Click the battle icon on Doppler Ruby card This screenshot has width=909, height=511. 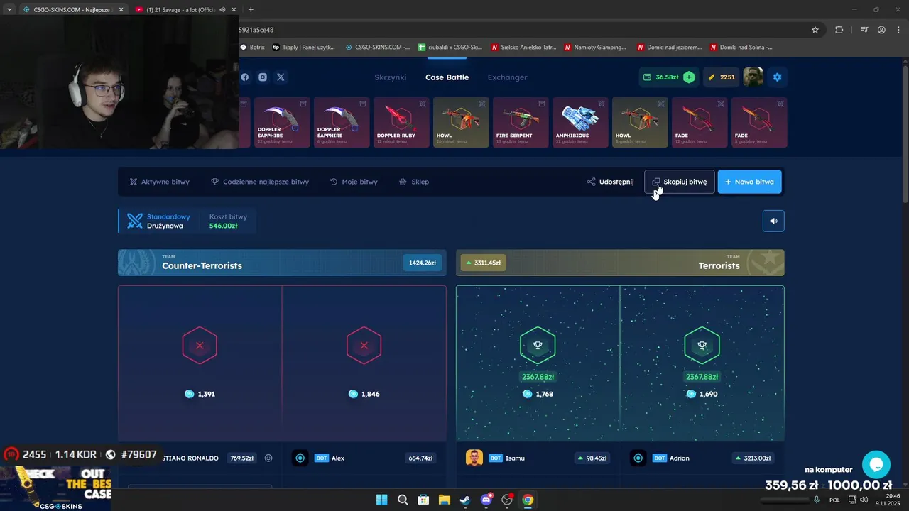pyautogui.click(x=423, y=104)
